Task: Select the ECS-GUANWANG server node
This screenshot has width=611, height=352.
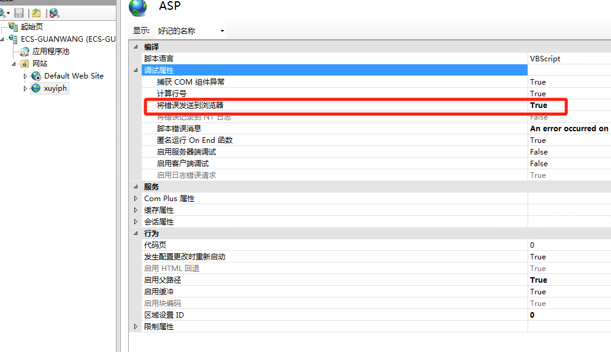Action: pos(68,39)
